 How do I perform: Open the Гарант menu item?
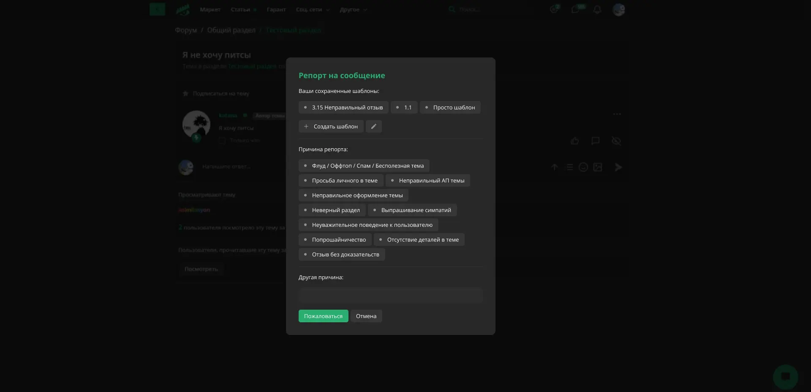[276, 9]
